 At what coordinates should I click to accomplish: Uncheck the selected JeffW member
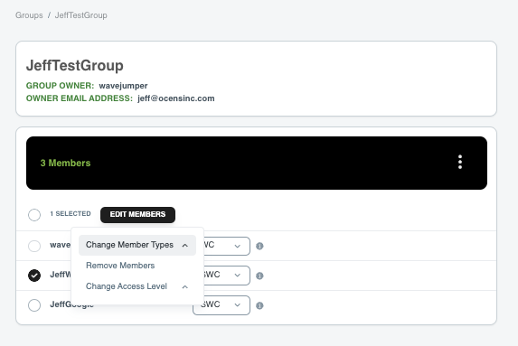click(x=34, y=276)
